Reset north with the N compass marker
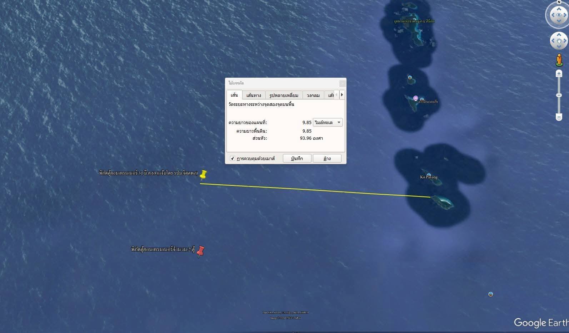569x333 pixels. 559,2
